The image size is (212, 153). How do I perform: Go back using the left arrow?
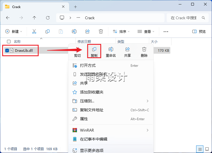point(8,18)
